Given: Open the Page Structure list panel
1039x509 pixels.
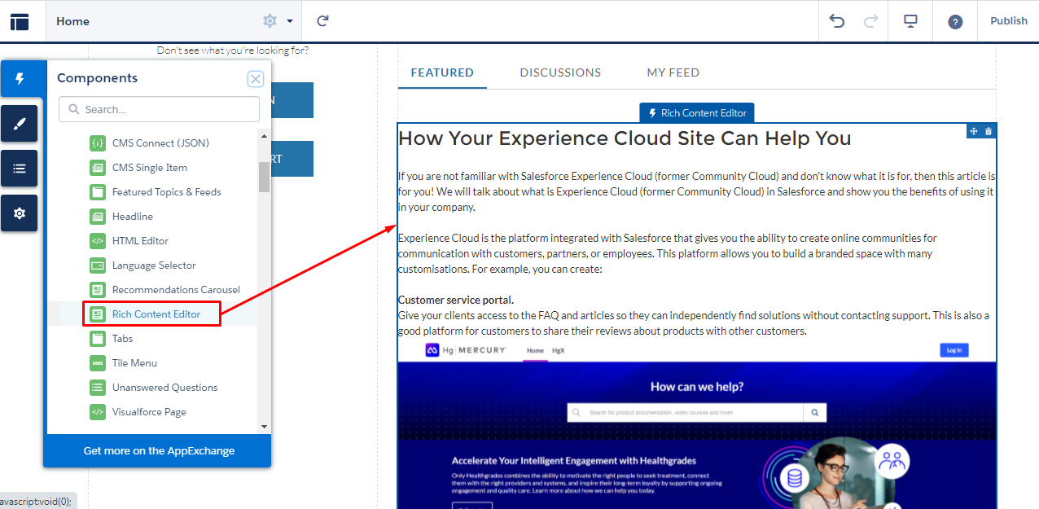Looking at the screenshot, I should 20,169.
